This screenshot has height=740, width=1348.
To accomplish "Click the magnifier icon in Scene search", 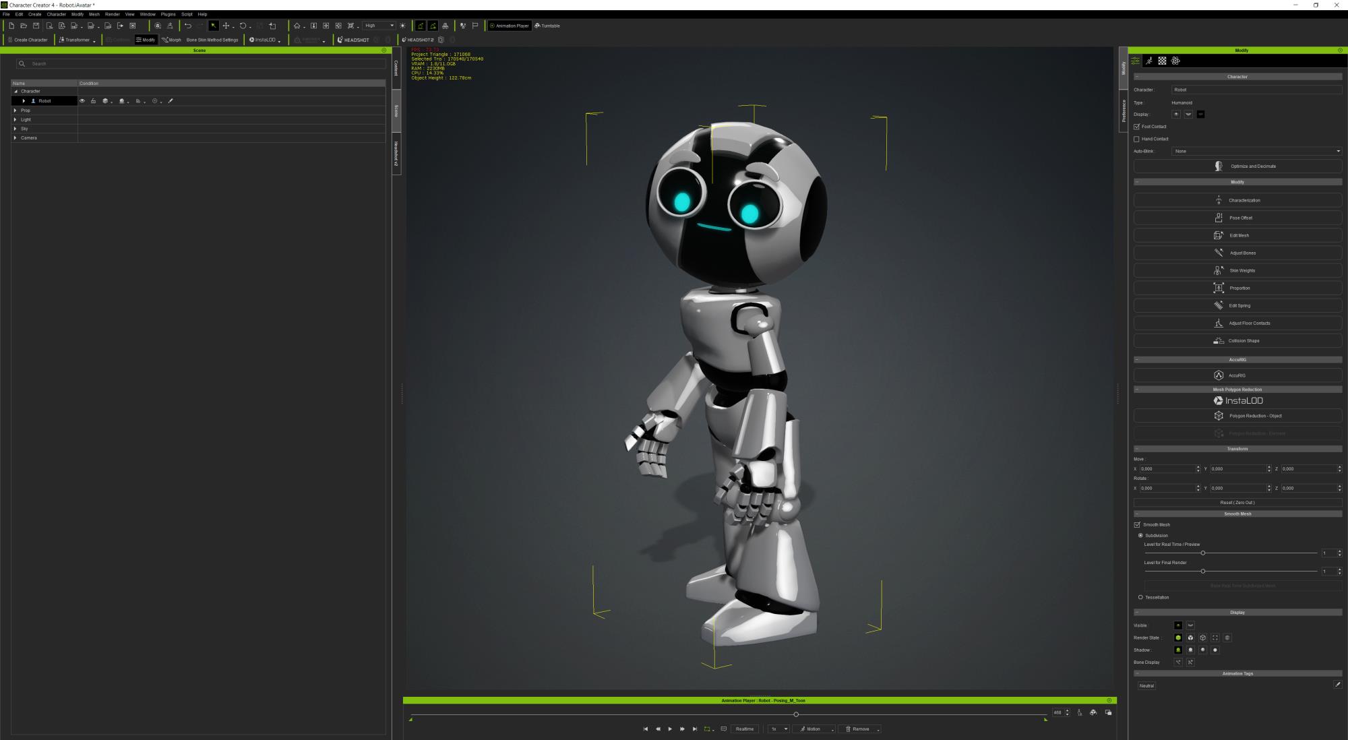I will coord(22,63).
